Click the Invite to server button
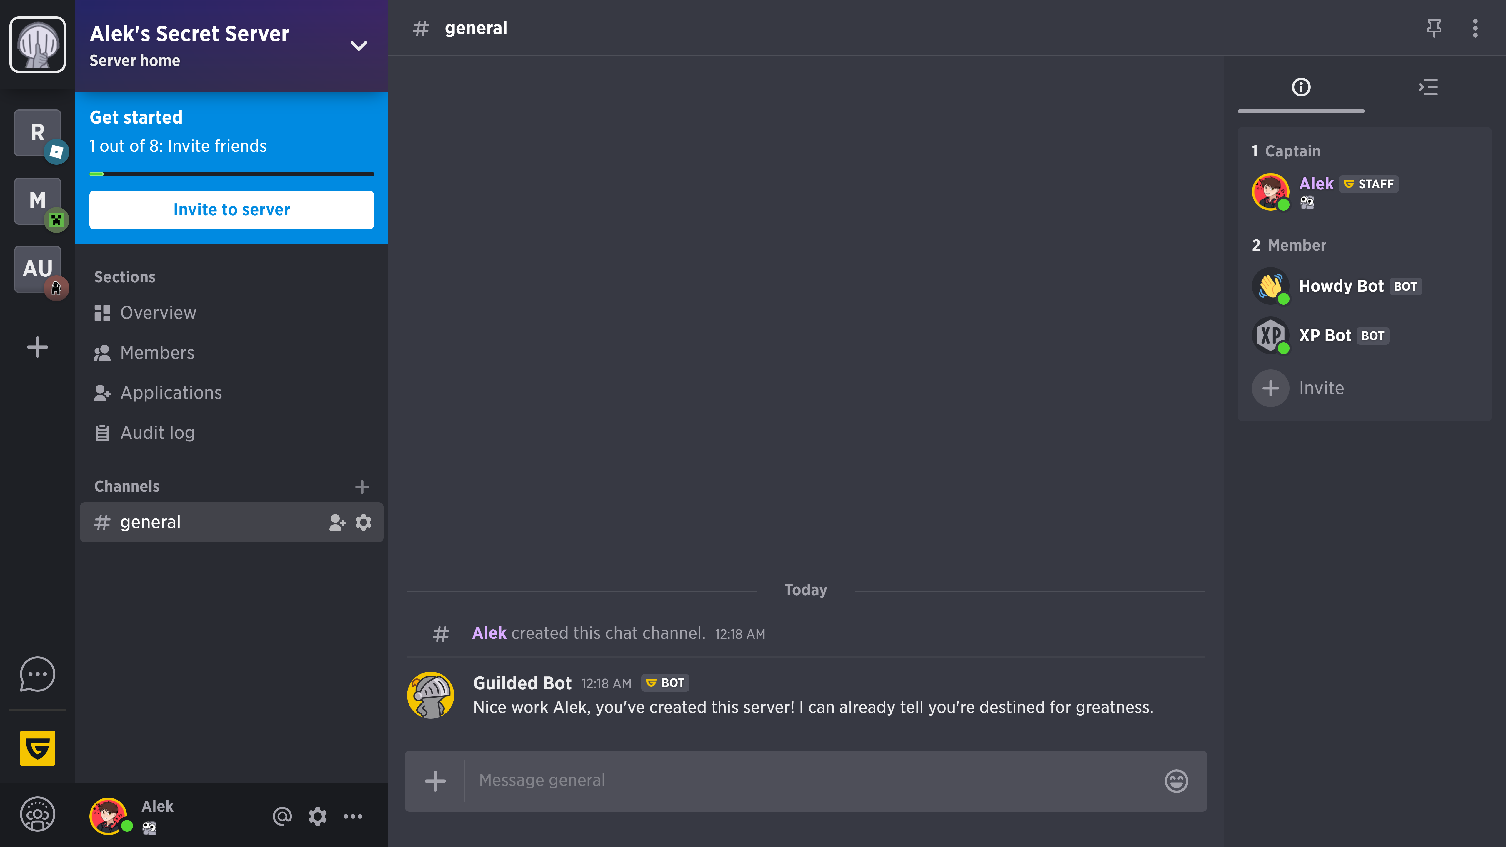This screenshot has width=1506, height=847. pyautogui.click(x=232, y=209)
